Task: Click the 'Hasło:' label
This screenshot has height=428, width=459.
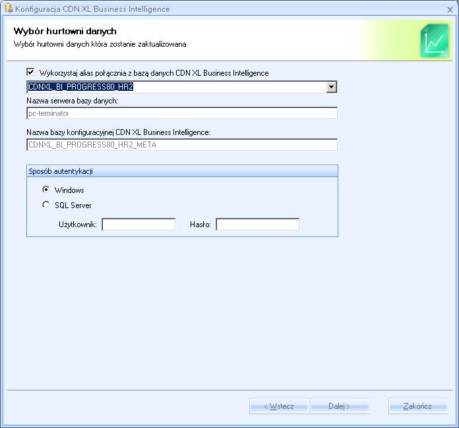Action: coord(200,225)
